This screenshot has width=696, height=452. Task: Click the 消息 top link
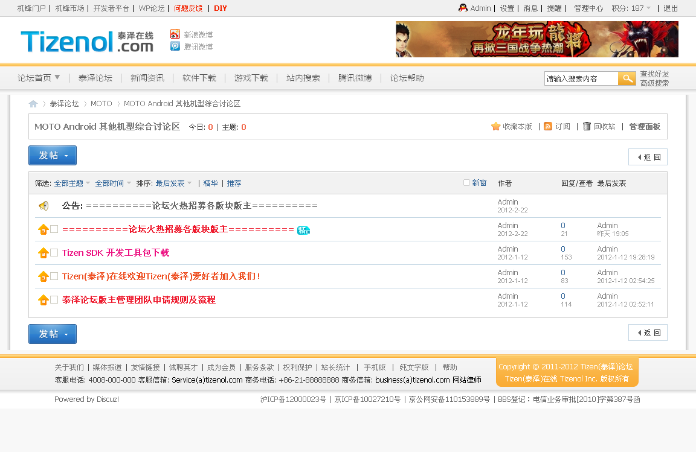click(530, 8)
